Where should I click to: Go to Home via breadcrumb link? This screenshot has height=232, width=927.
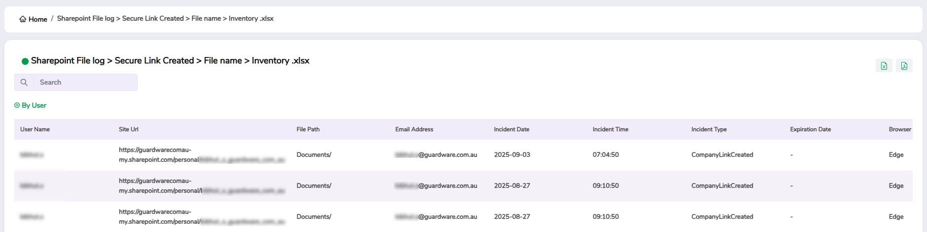point(38,19)
